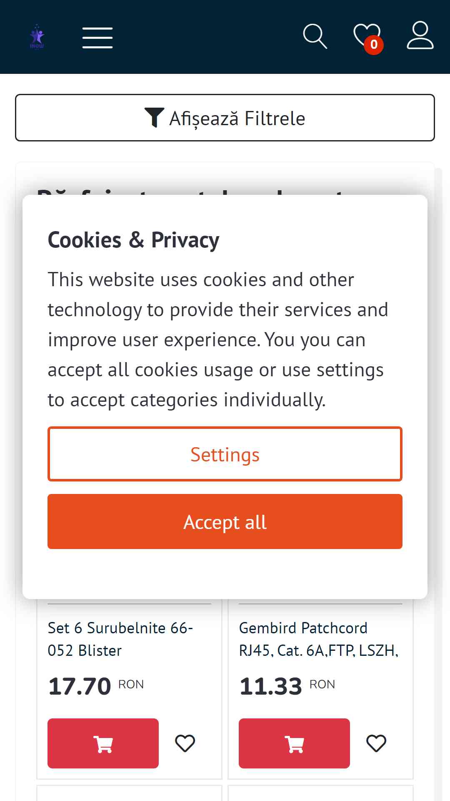The height and width of the screenshot is (801, 450).
Task: Click the store logo in header
Action: (x=37, y=37)
